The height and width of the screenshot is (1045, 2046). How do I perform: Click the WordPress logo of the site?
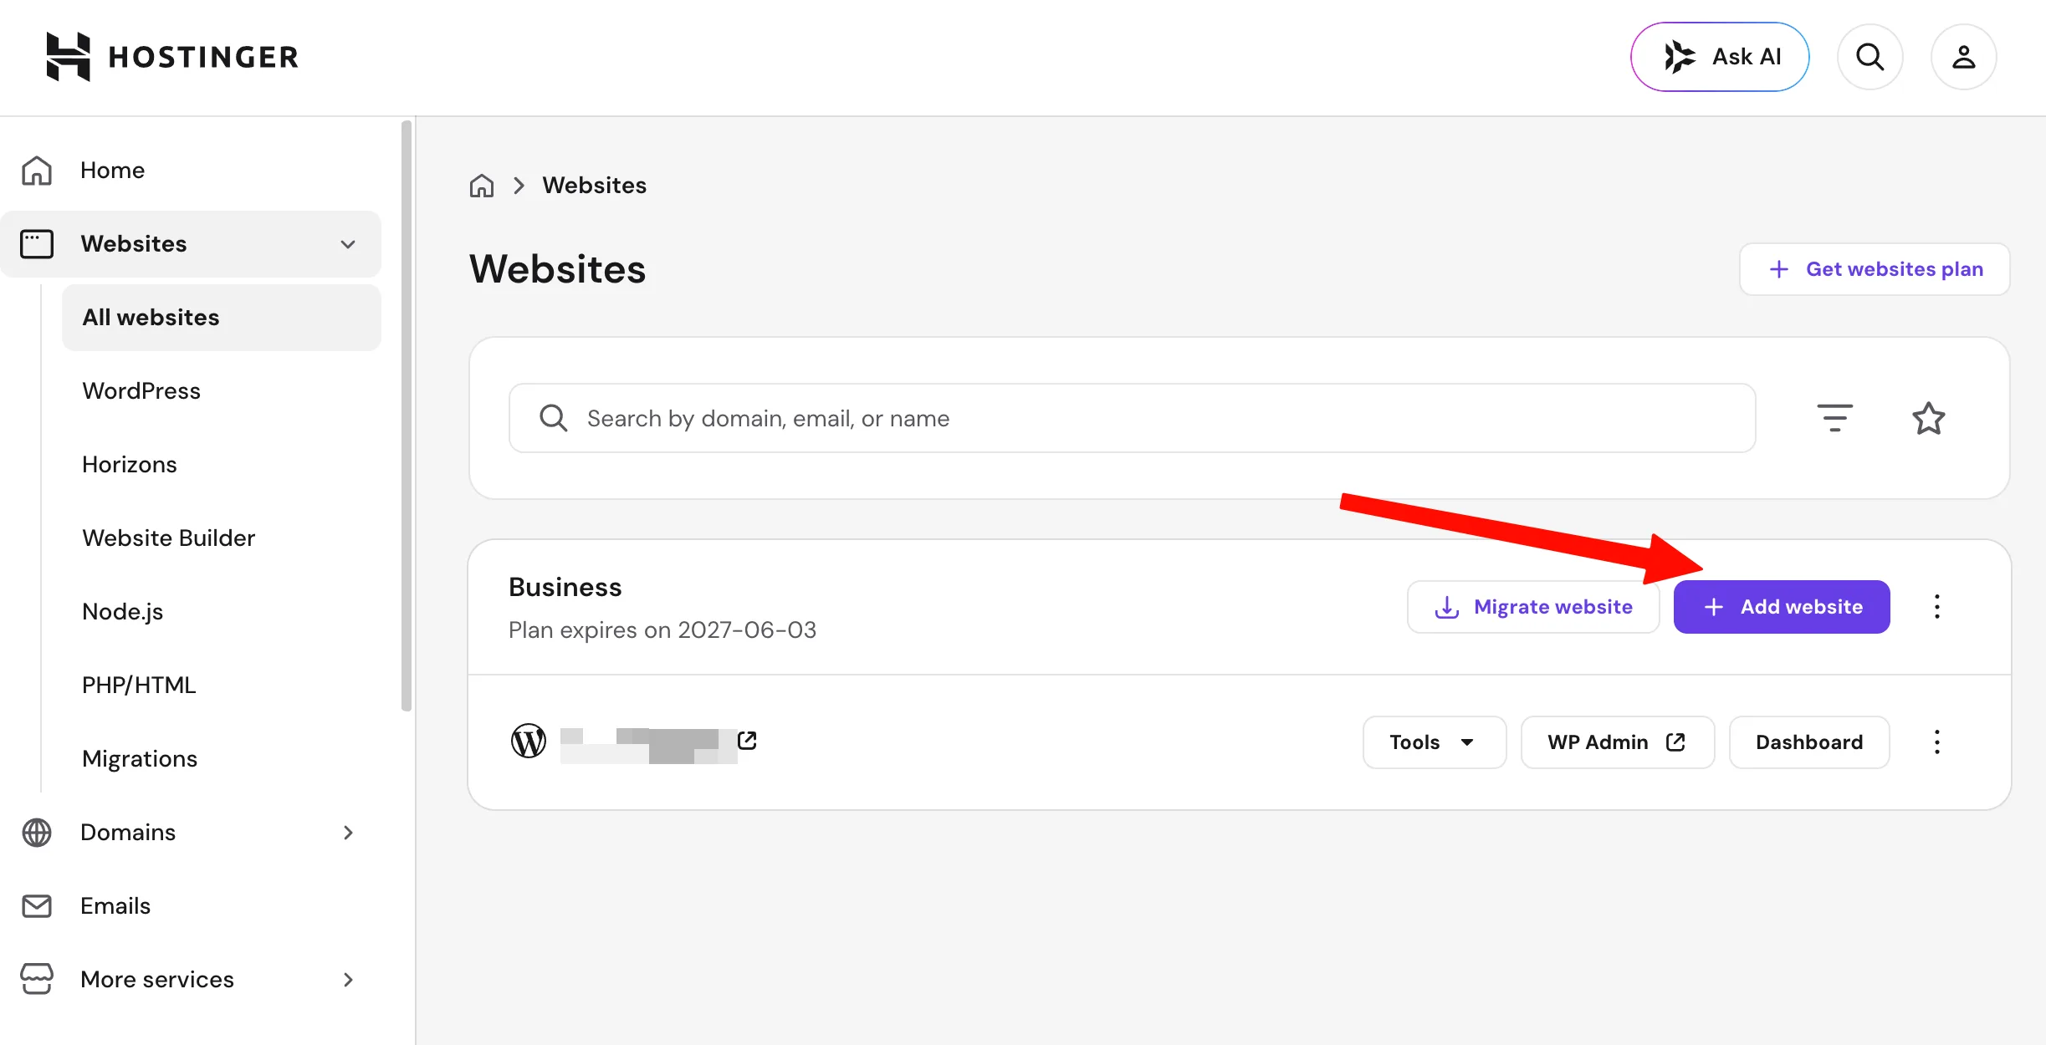click(x=529, y=742)
